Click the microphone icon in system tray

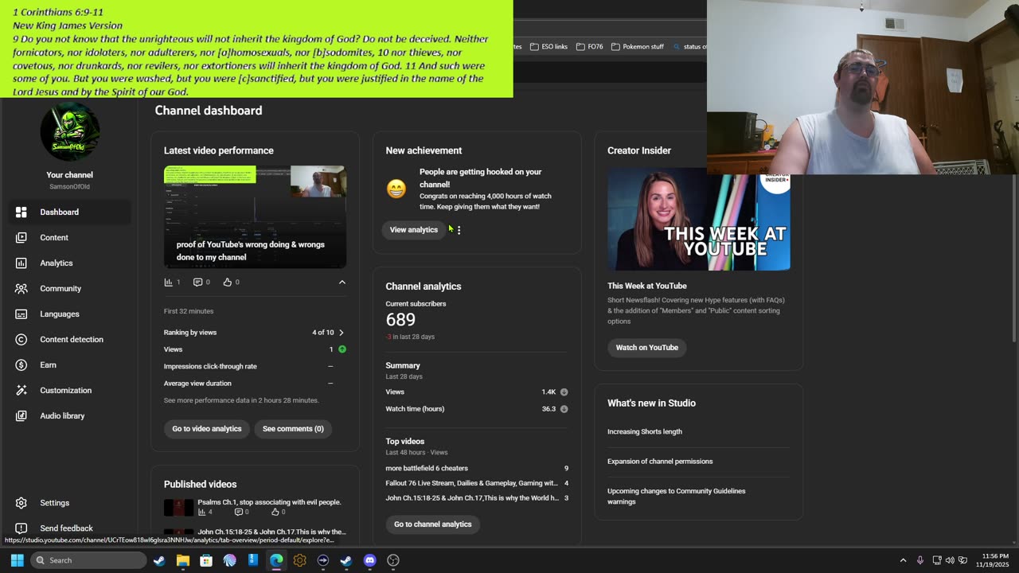(919, 560)
